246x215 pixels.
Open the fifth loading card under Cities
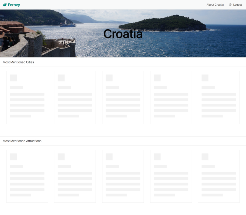tap(219, 97)
